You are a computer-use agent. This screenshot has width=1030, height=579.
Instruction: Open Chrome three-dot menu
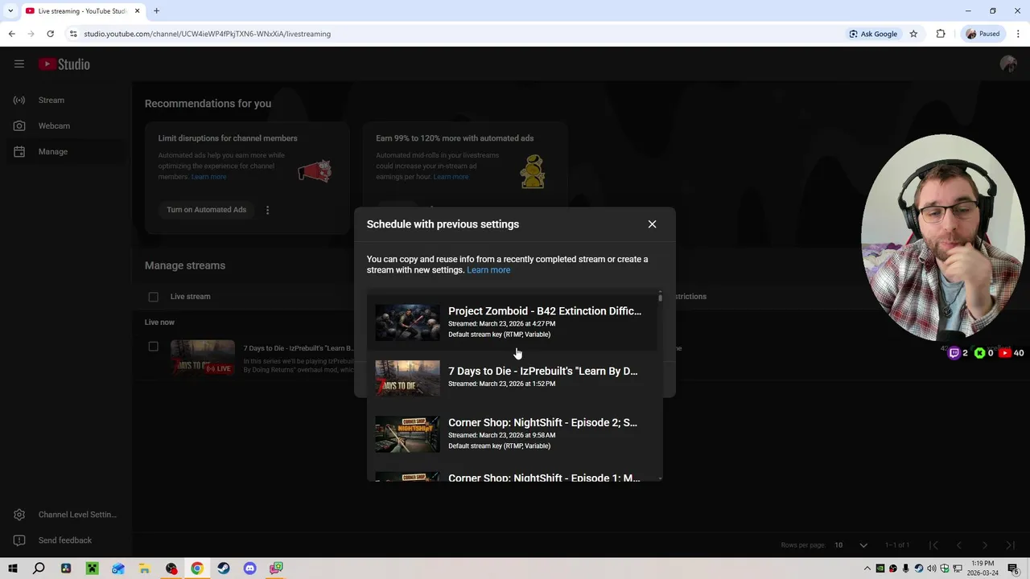pos(1018,34)
